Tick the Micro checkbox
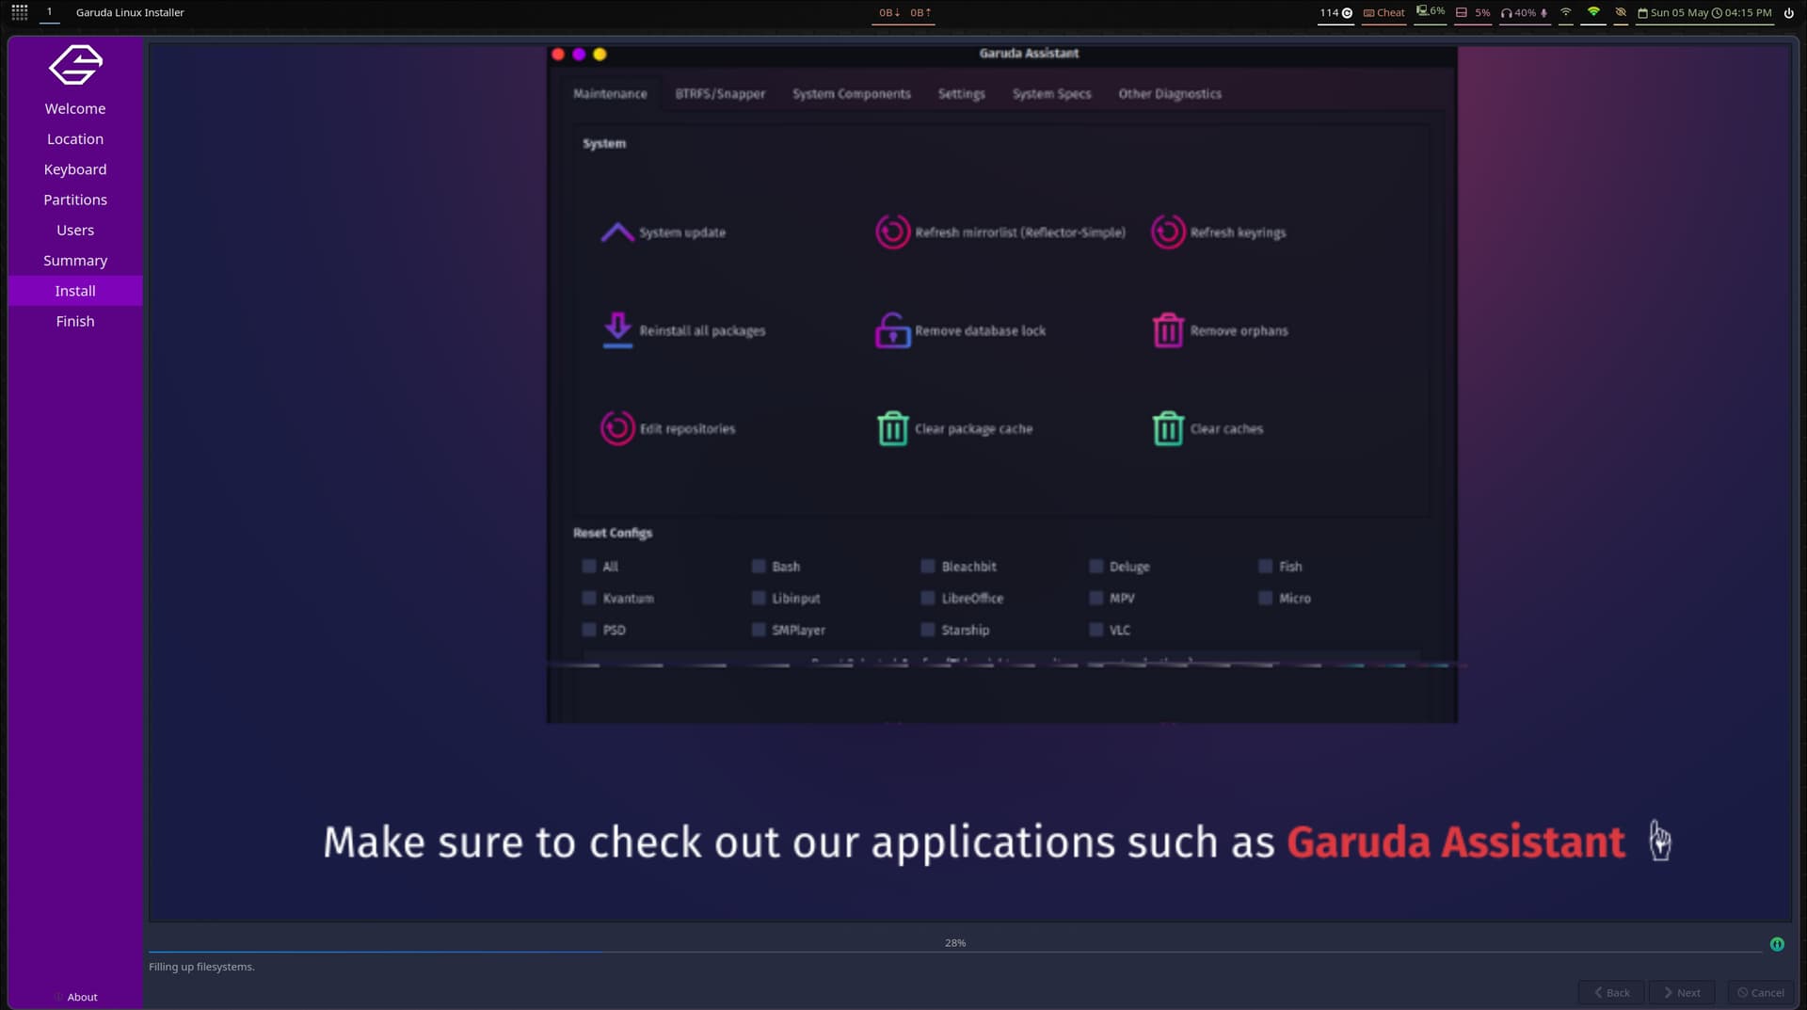Viewport: 1807px width, 1010px height. pos(1266,599)
